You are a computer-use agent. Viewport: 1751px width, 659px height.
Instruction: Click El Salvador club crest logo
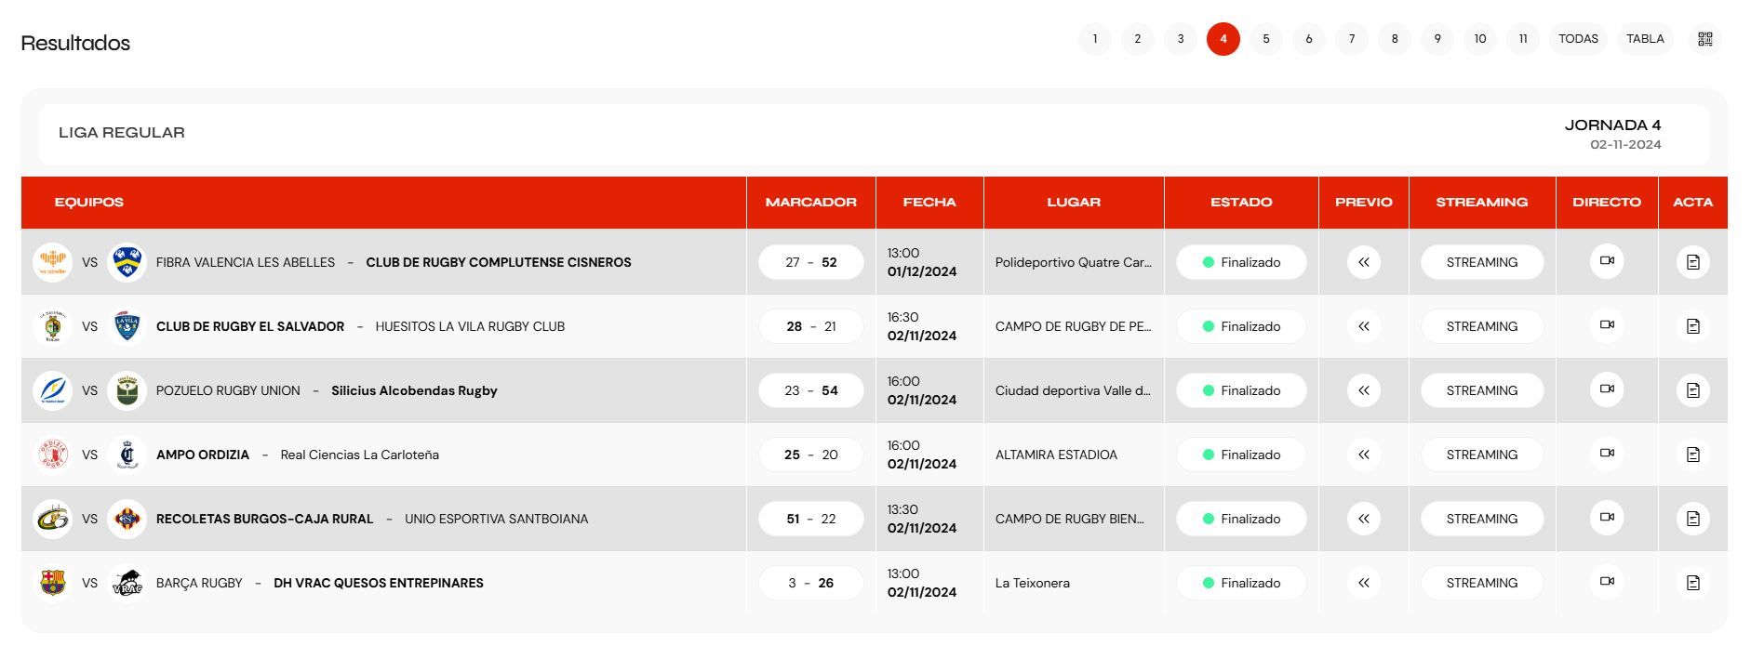(x=52, y=326)
